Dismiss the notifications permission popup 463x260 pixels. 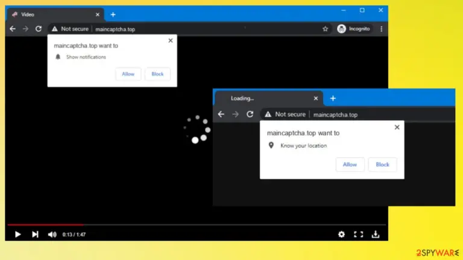click(x=171, y=41)
